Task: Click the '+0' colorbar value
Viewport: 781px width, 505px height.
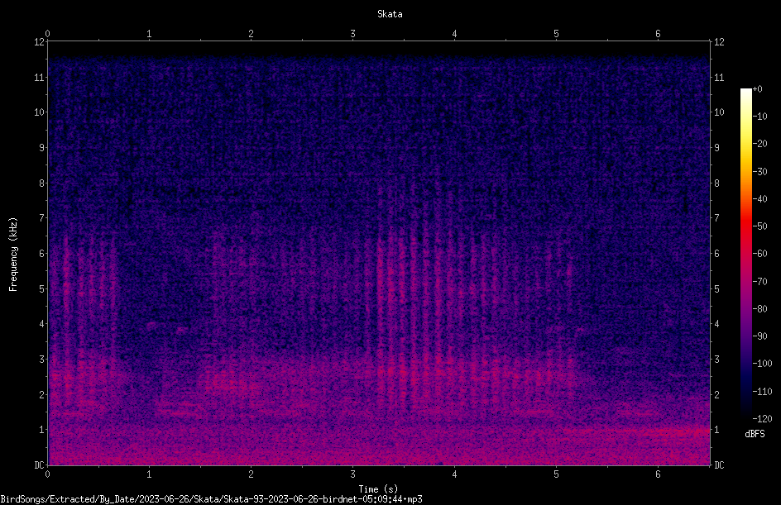Action: coord(758,89)
